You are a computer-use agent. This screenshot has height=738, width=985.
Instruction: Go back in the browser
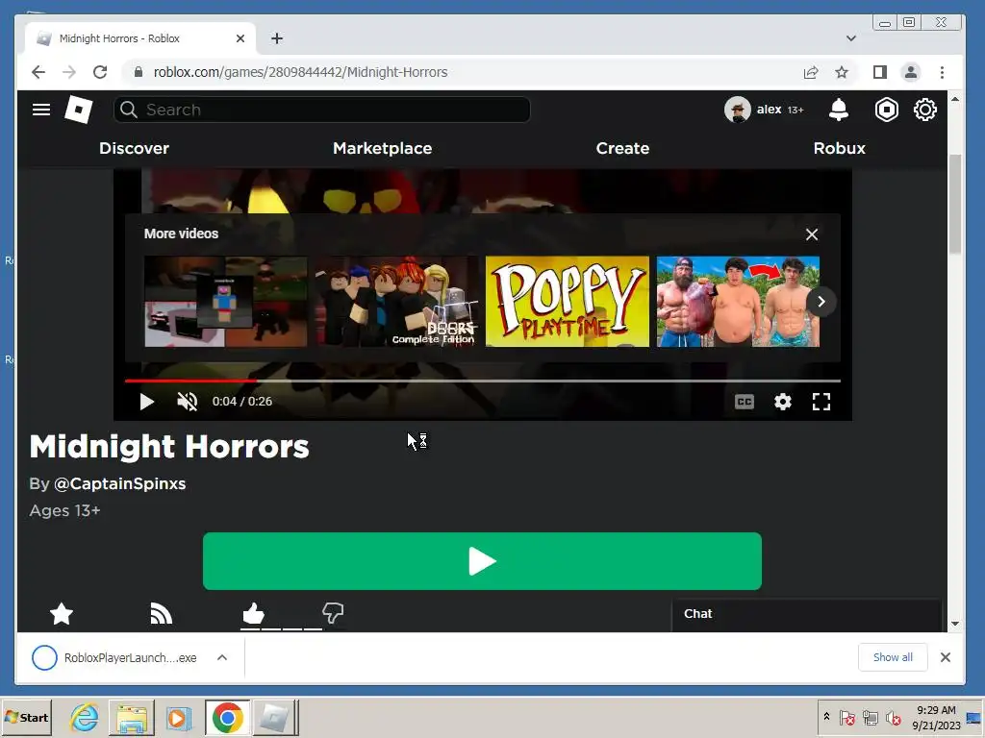(38, 72)
